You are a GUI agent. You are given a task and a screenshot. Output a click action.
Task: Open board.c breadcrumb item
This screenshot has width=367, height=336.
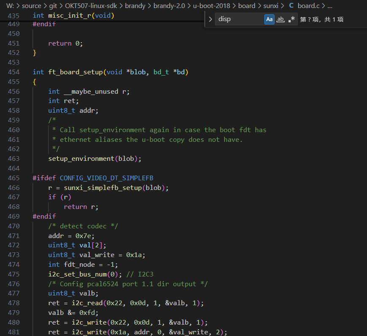coord(309,6)
